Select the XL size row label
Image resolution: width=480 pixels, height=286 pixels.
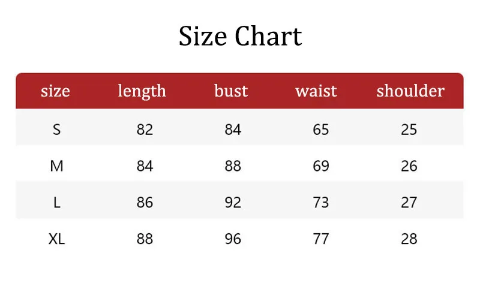pos(56,239)
